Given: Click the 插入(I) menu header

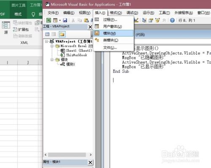Looking at the screenshot, I should pos(100,13).
